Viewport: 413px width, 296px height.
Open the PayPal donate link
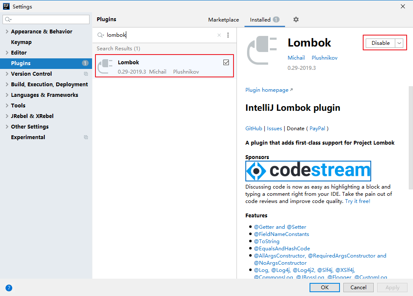click(x=317, y=129)
